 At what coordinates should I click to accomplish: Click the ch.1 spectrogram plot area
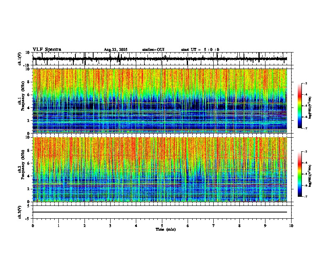click(x=160, y=101)
